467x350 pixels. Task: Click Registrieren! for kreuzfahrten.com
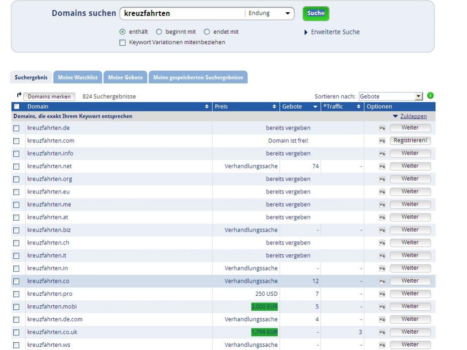[410, 141]
